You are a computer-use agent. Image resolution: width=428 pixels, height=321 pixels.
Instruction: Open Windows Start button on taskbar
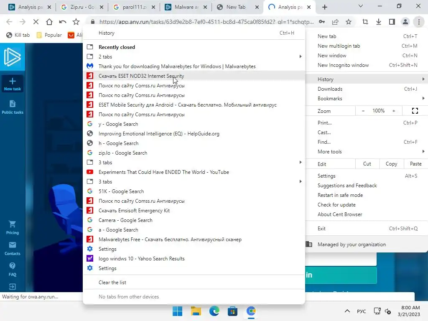click(x=177, y=311)
